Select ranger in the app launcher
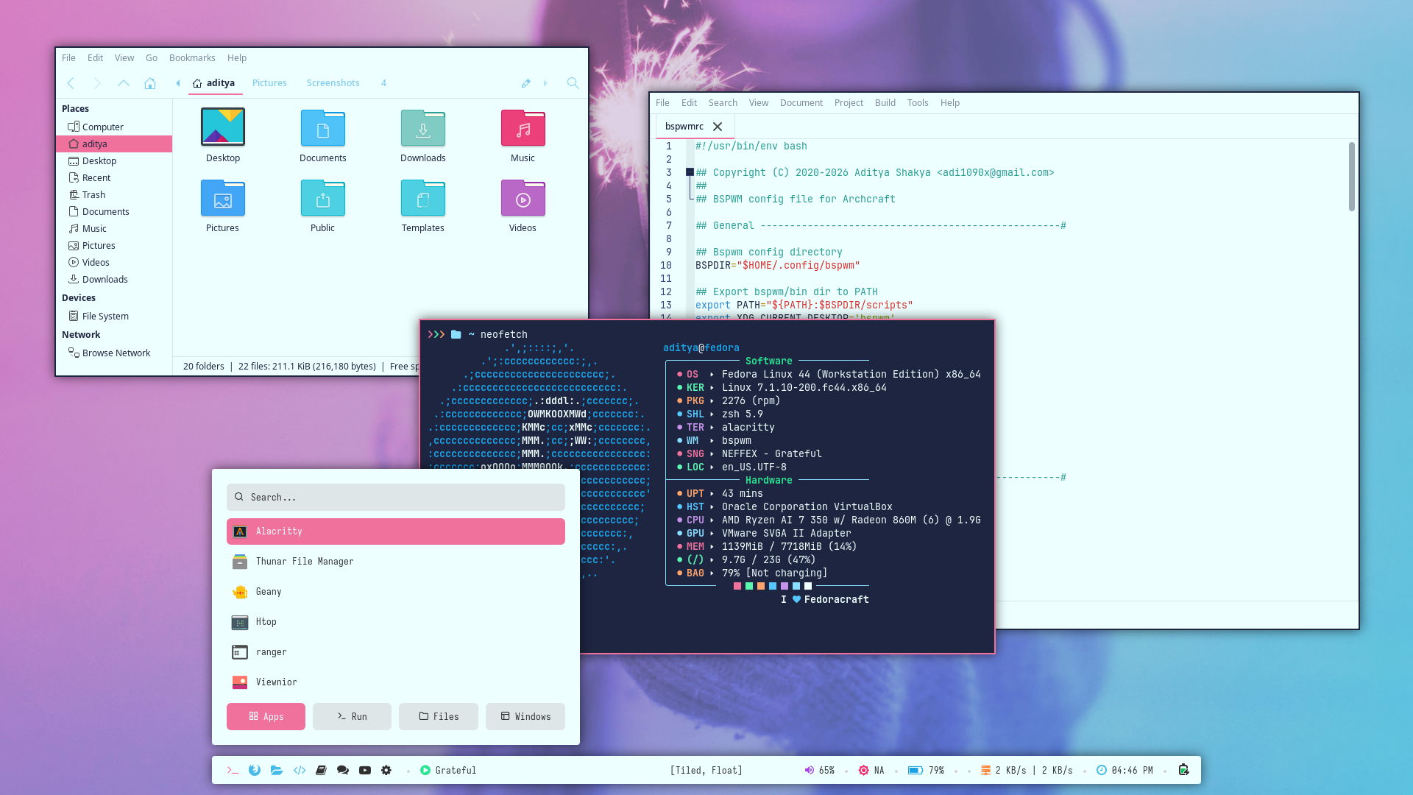Viewport: 1413px width, 795px height. (x=396, y=652)
